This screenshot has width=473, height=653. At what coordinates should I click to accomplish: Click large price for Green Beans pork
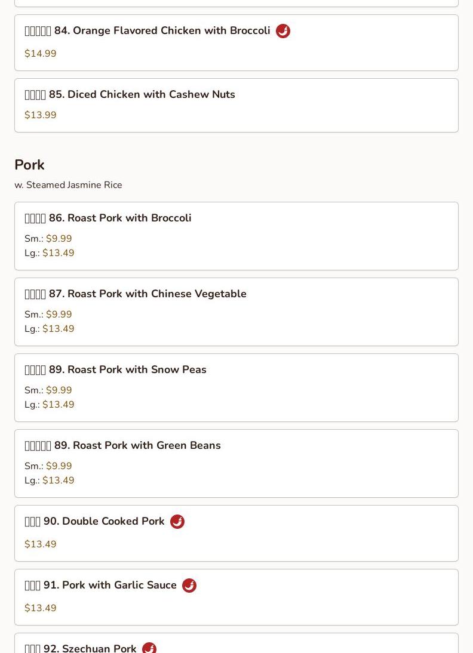[x=58, y=480]
